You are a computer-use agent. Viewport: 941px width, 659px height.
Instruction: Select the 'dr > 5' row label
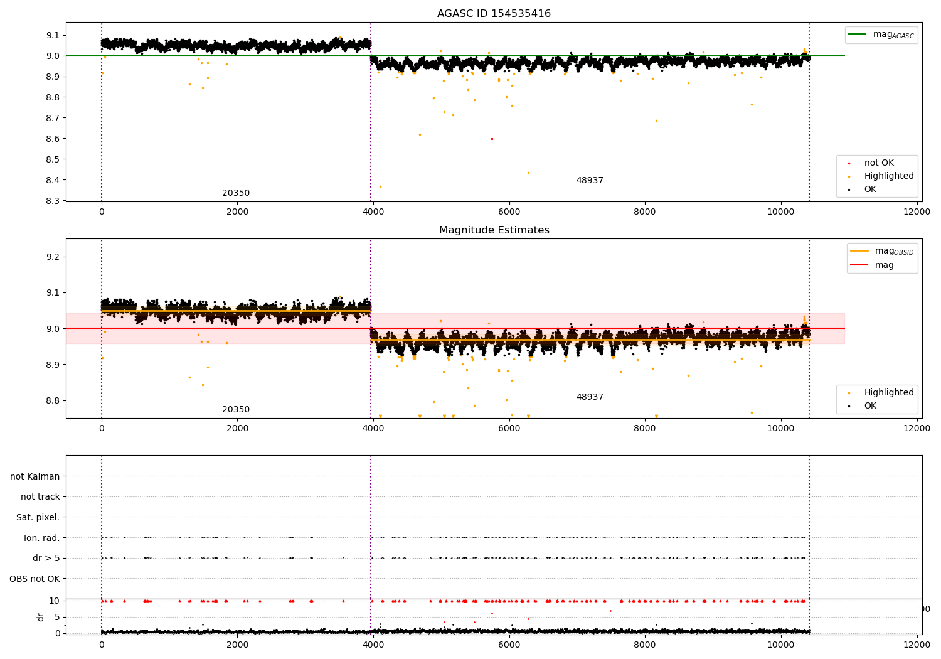click(x=46, y=559)
